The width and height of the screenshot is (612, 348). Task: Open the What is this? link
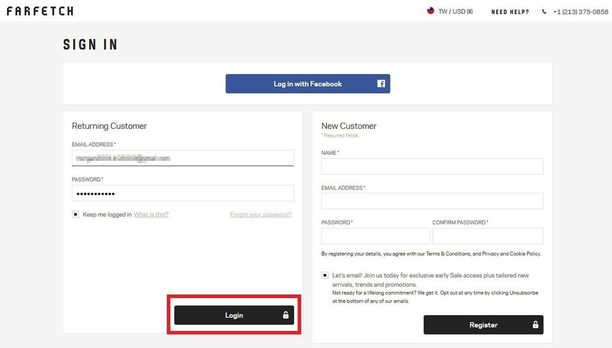pyautogui.click(x=151, y=214)
